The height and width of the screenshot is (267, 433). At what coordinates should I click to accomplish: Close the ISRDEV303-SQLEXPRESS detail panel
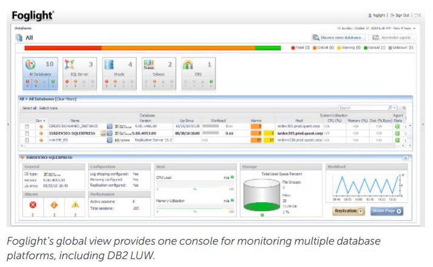(405, 158)
